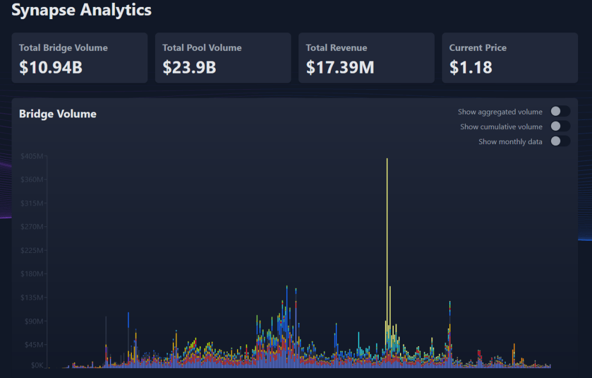Click the $23.9B pool volume value
The height and width of the screenshot is (378, 592).
189,68
